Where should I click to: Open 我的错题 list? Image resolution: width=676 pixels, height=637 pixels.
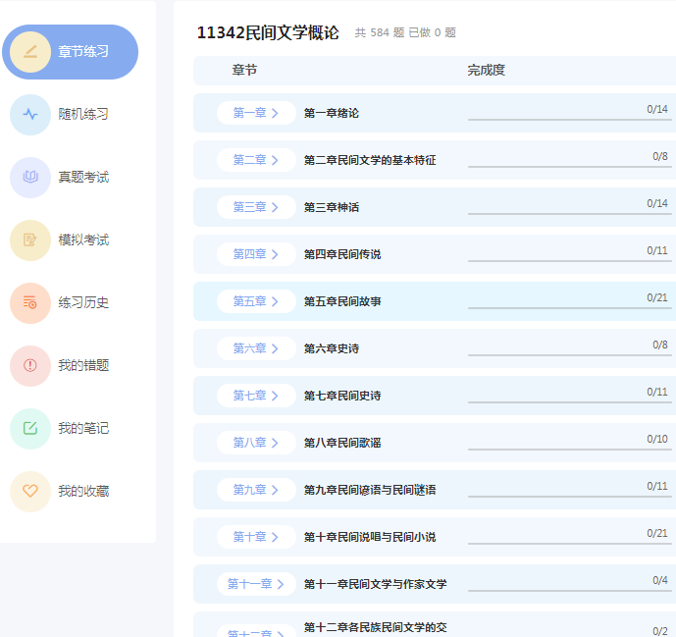click(x=83, y=366)
